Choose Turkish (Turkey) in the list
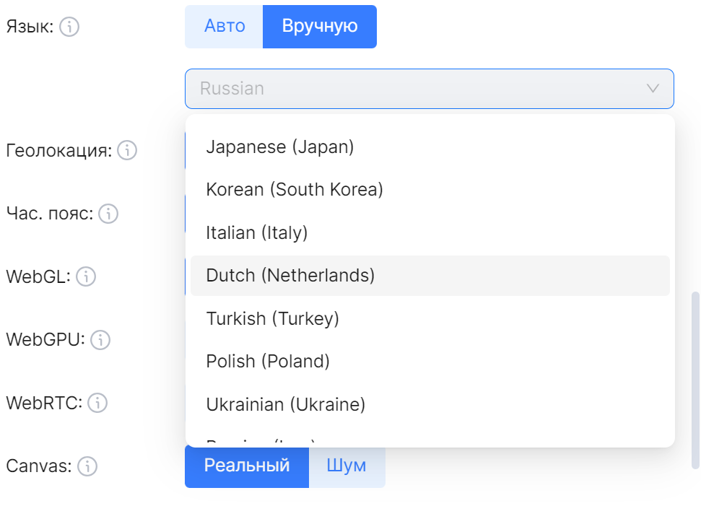Viewport: 701px width, 506px height. click(273, 318)
